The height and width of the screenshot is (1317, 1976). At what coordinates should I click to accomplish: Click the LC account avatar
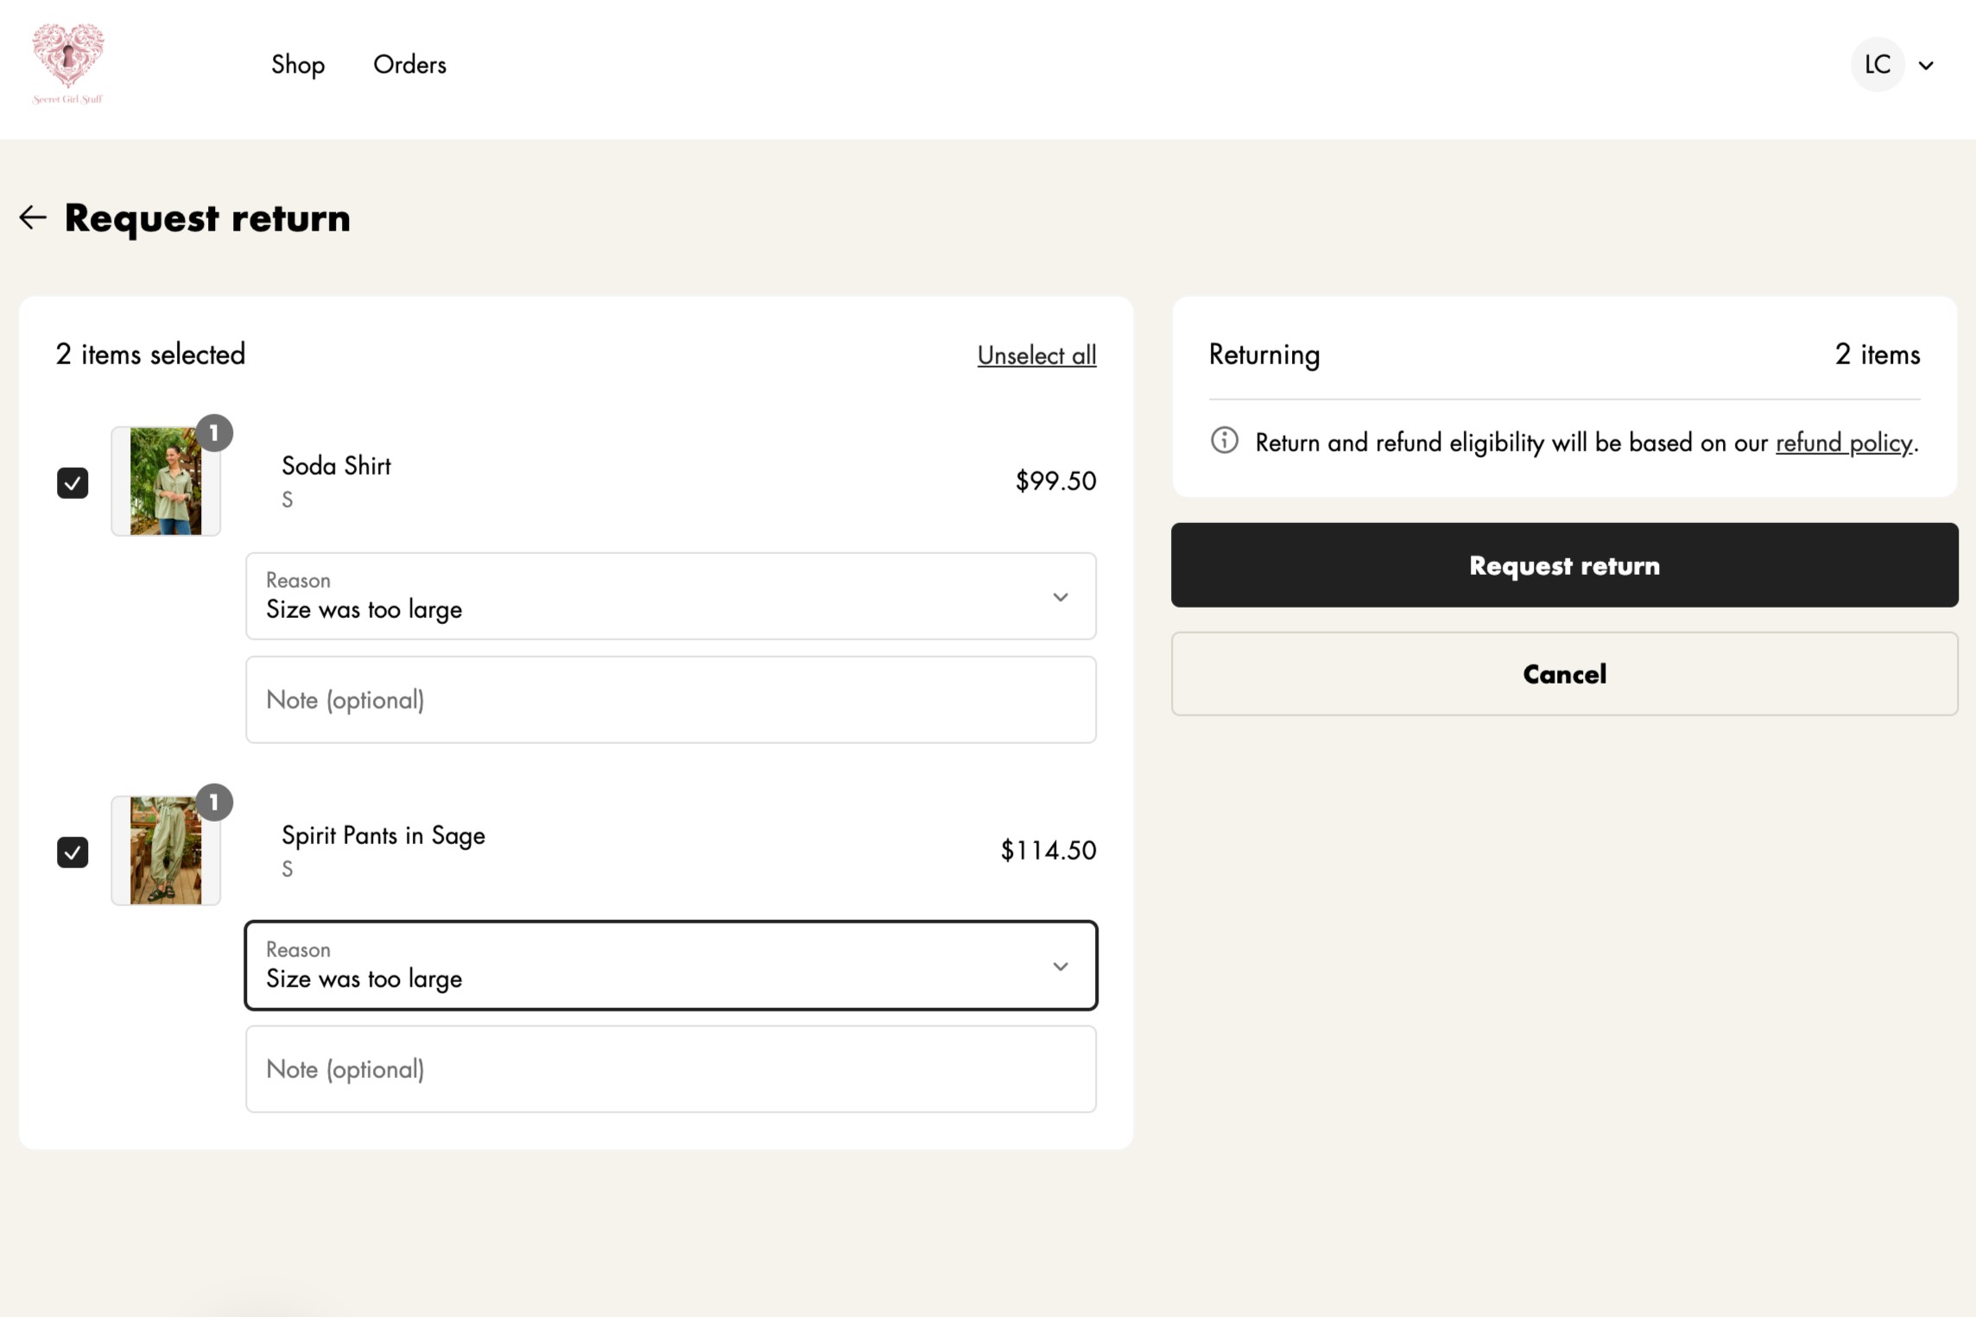click(x=1878, y=65)
